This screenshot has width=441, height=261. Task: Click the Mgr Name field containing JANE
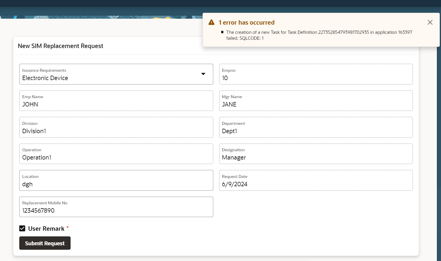click(316, 104)
